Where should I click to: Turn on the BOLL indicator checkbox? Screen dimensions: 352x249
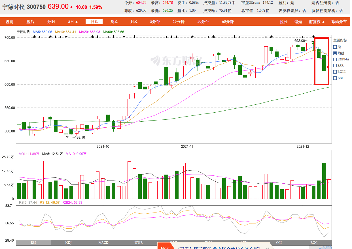[x=335, y=72]
